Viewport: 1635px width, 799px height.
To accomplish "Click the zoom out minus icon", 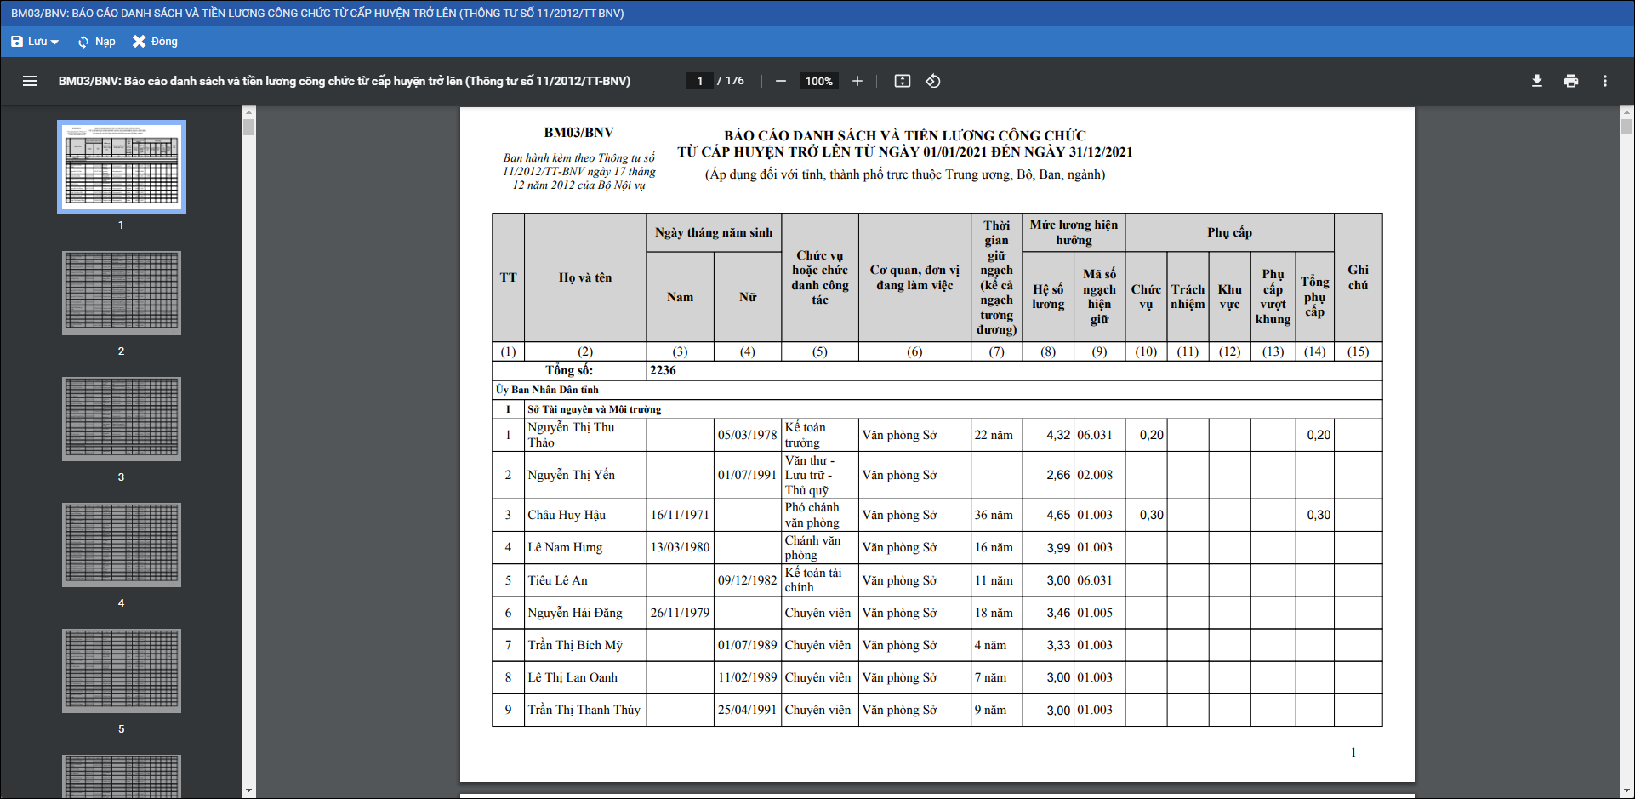I will 780,81.
